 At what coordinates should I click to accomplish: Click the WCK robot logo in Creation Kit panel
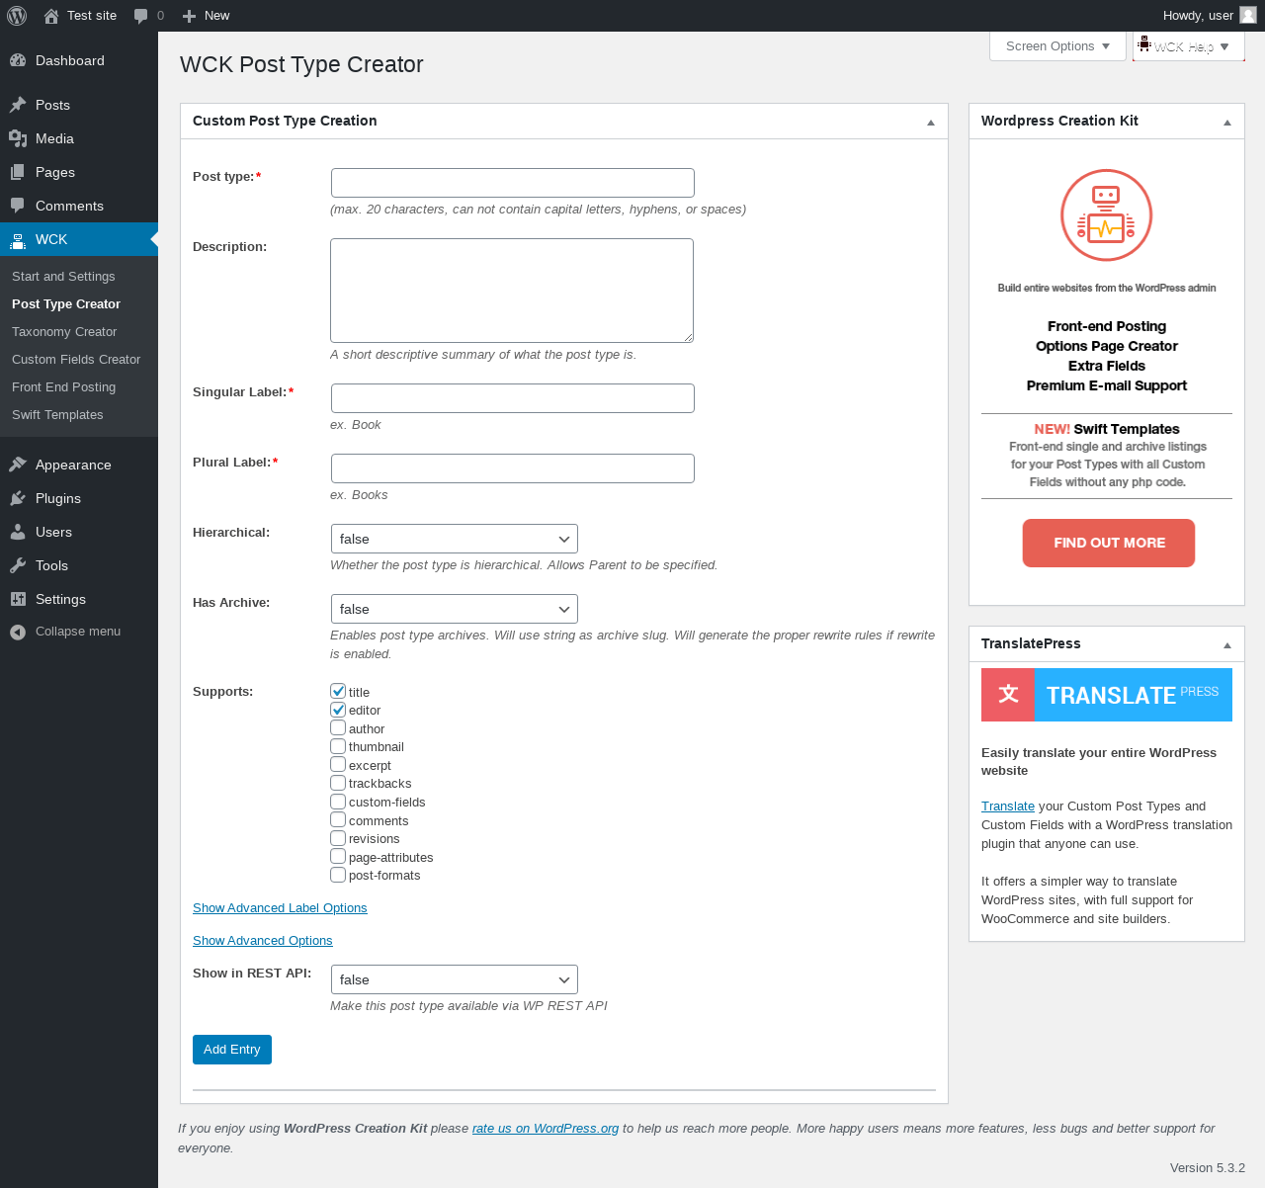click(x=1107, y=215)
